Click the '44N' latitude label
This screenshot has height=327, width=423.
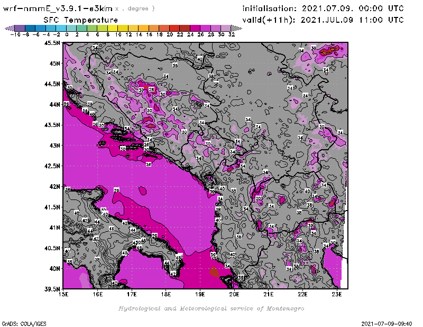point(54,104)
